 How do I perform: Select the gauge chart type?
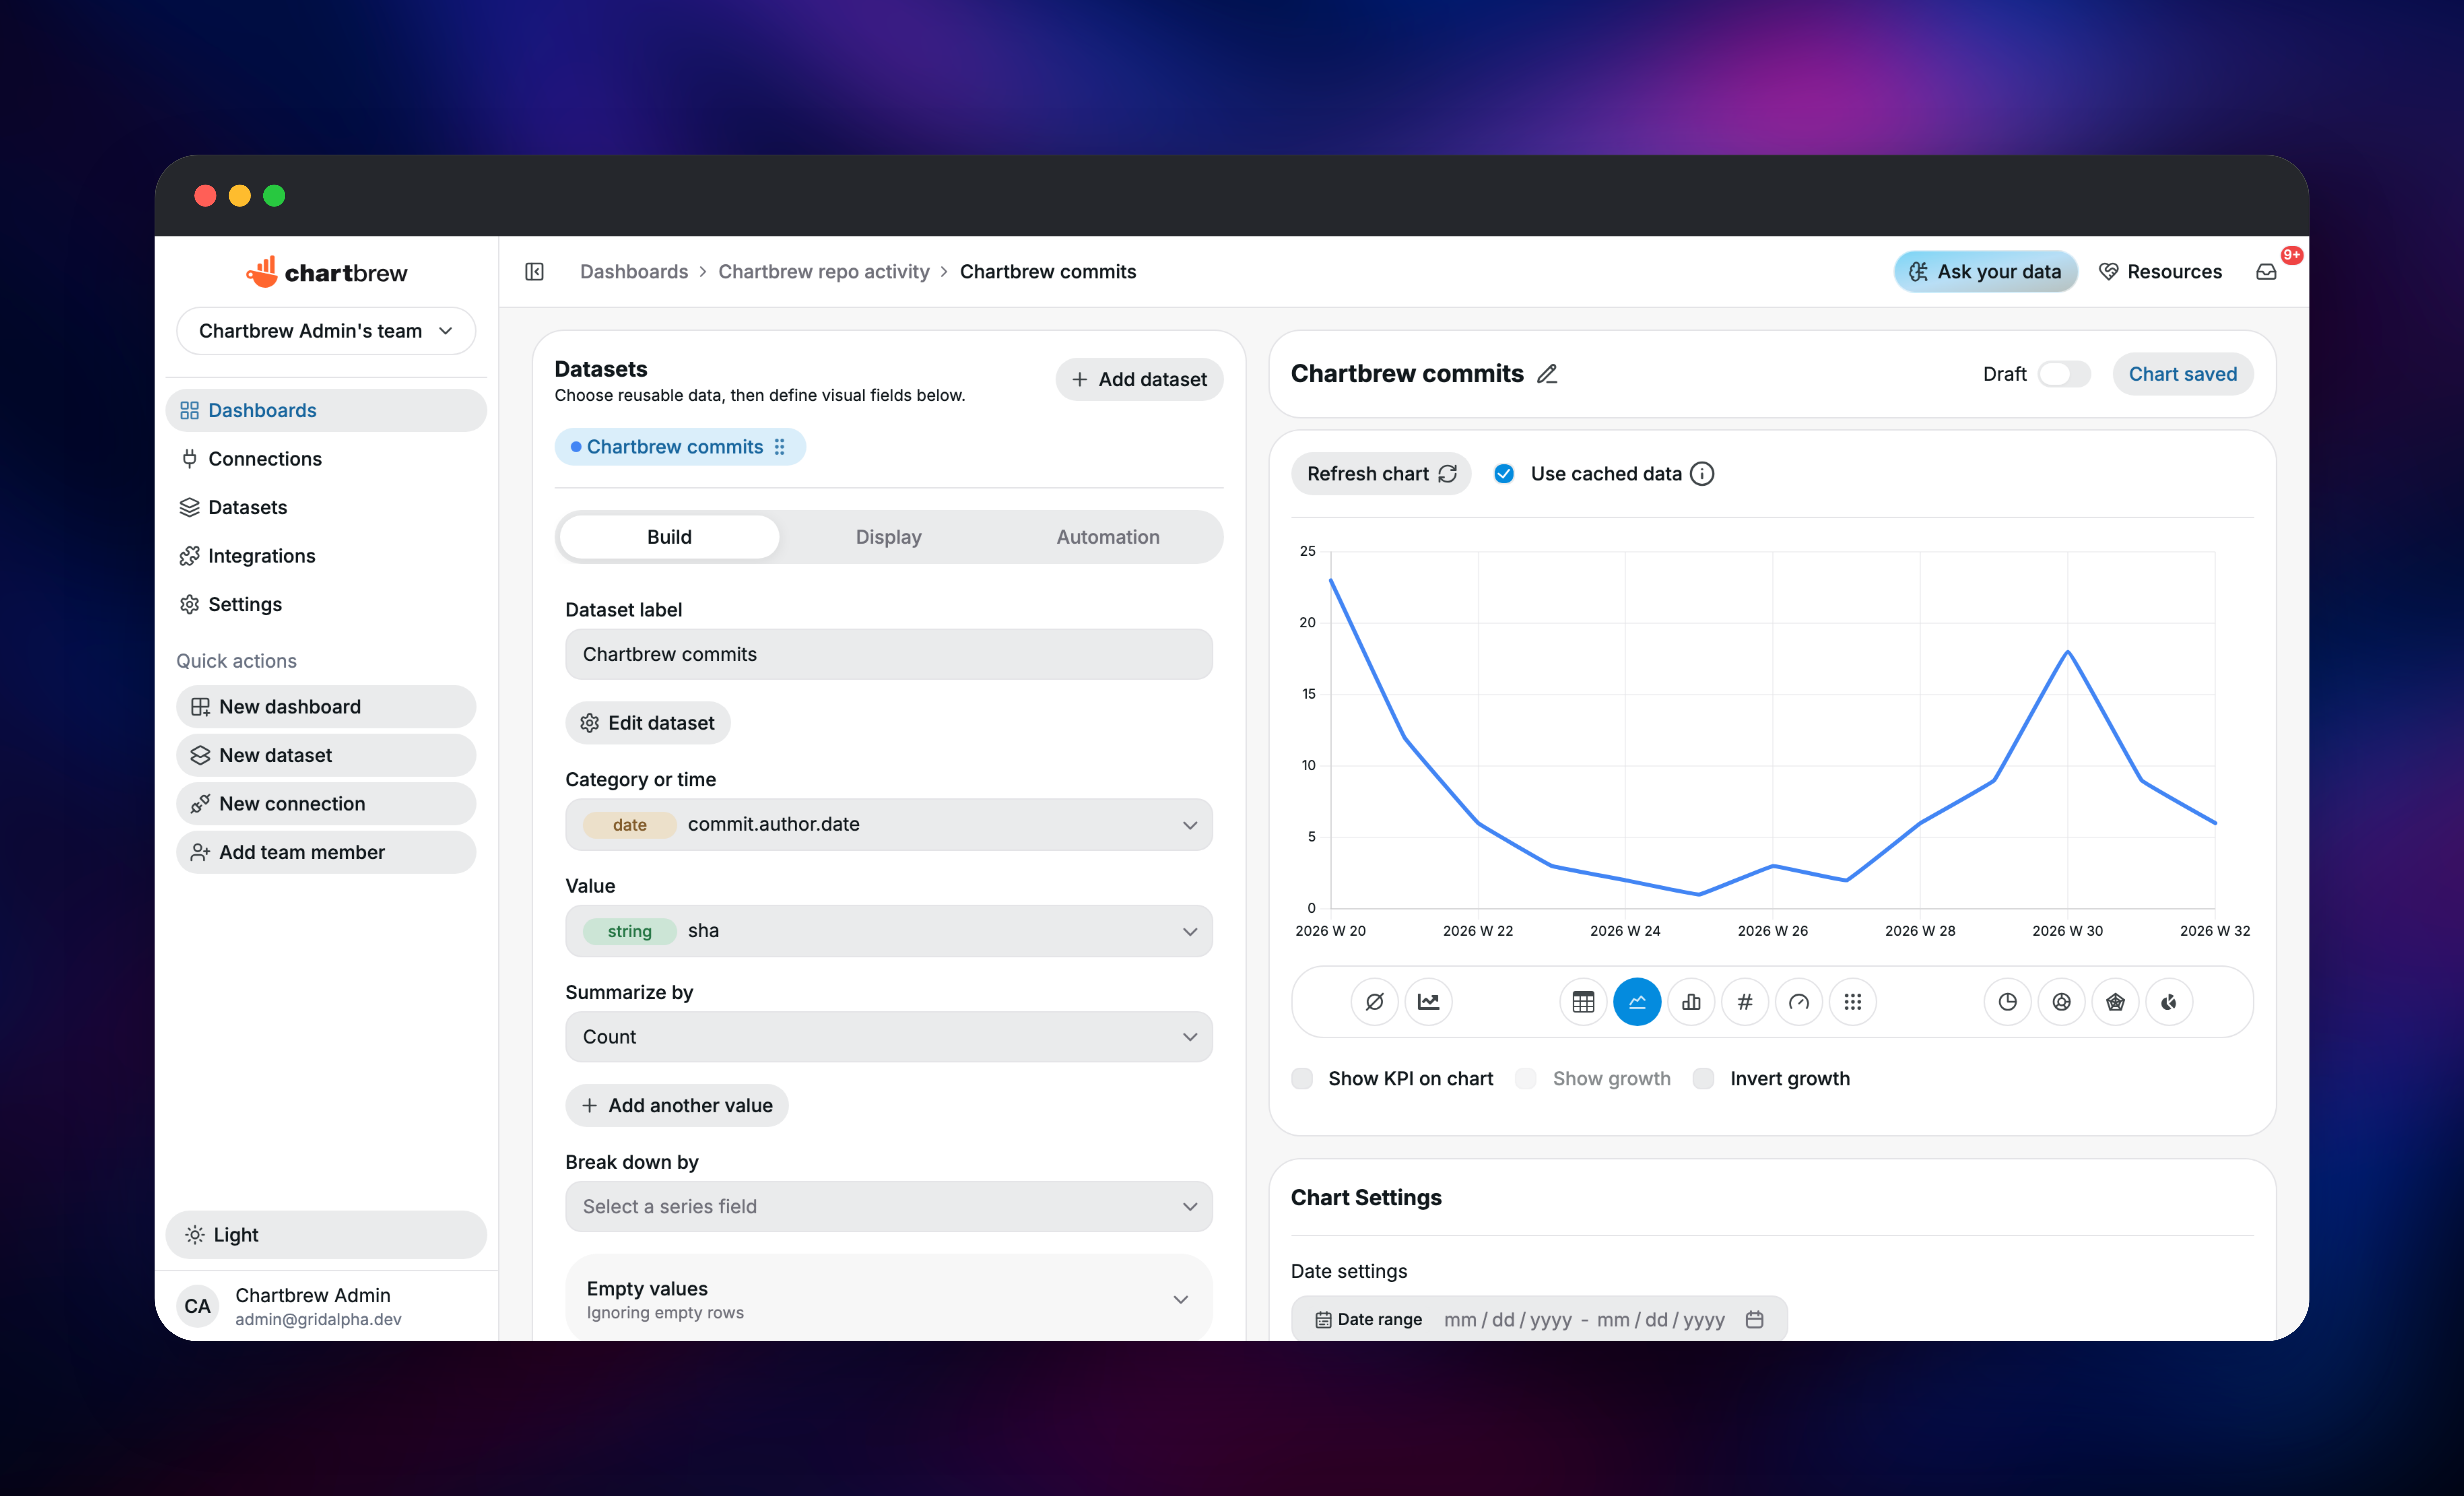[x=1799, y=1002]
